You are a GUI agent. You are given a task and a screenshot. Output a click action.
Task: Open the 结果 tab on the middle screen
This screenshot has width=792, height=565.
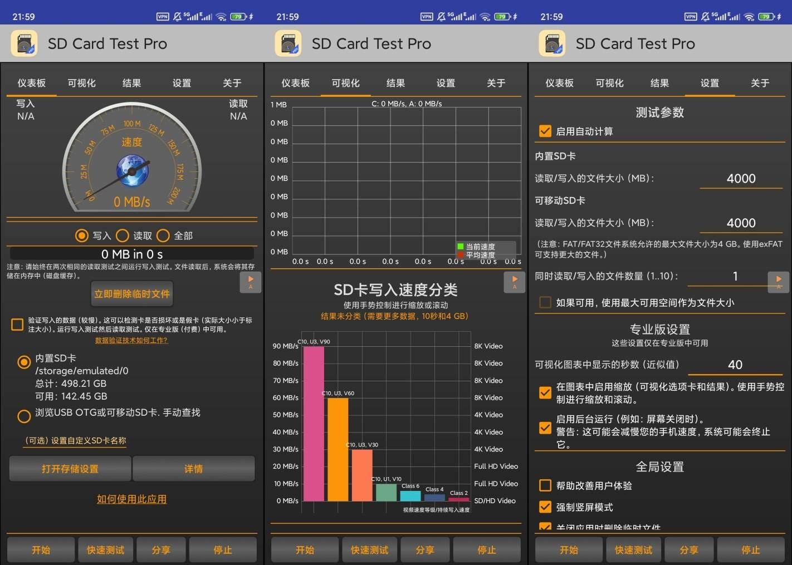(395, 83)
